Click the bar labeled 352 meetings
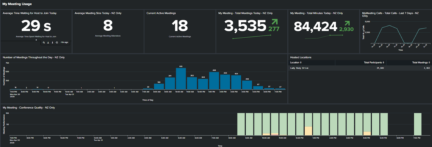This screenshot has height=147, width=432. 192,83
